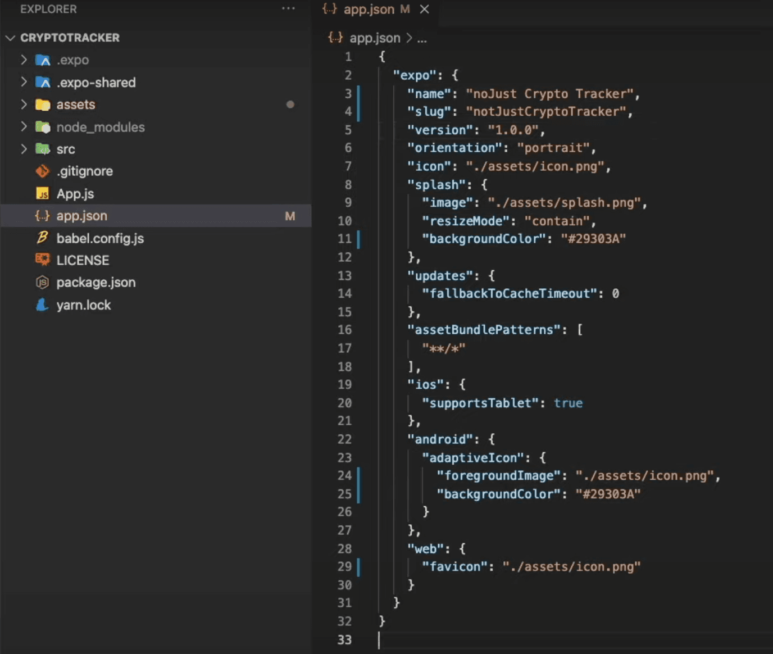Image resolution: width=773 pixels, height=654 pixels.
Task: Click the Expo folder icon next to .expo
Action: (43, 60)
